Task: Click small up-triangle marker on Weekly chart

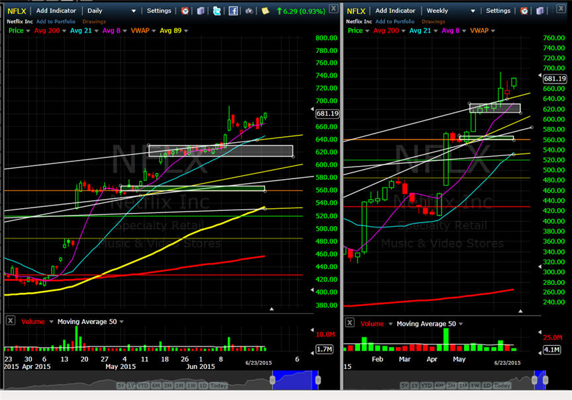Action: click(520, 311)
